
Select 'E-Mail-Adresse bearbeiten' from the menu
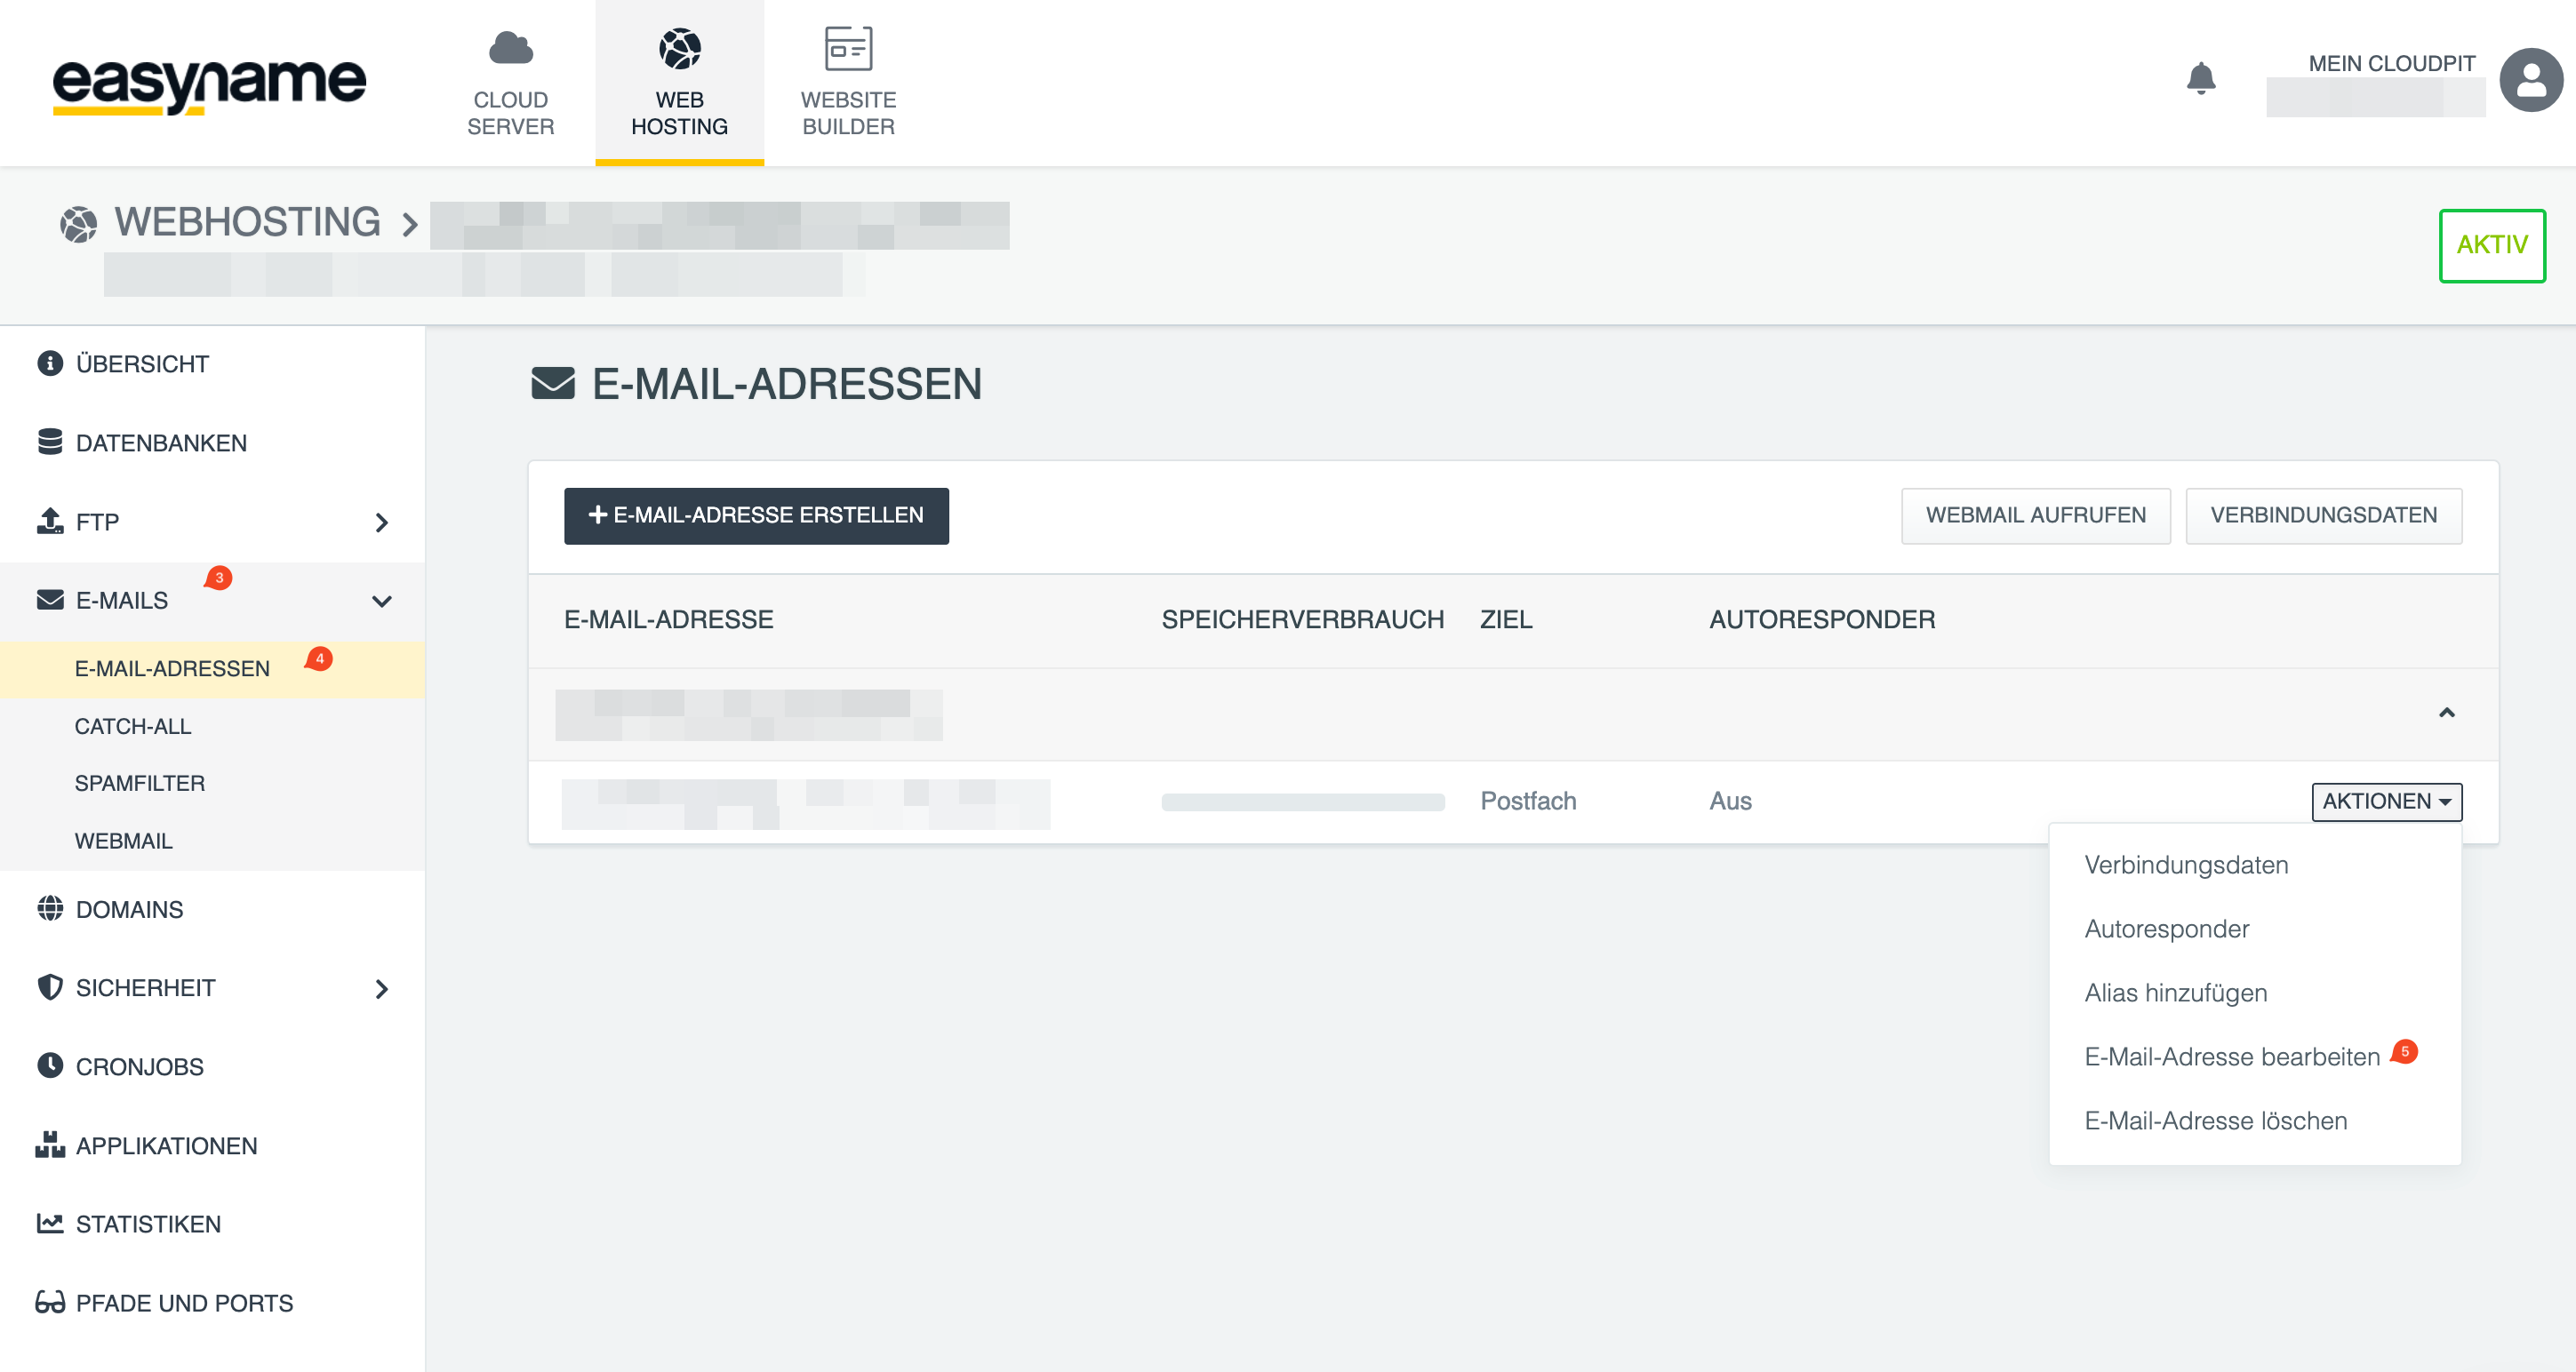click(2231, 1057)
